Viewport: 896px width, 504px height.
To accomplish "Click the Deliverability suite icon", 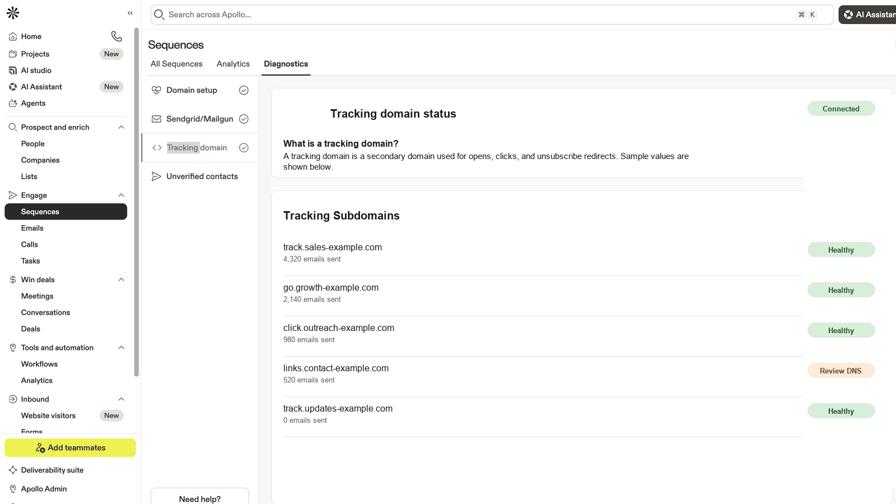I will click(13, 470).
